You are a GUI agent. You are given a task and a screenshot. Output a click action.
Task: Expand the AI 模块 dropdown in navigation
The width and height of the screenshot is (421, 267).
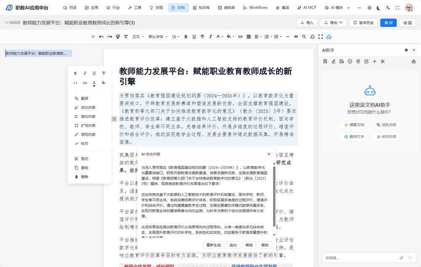[x=337, y=8]
